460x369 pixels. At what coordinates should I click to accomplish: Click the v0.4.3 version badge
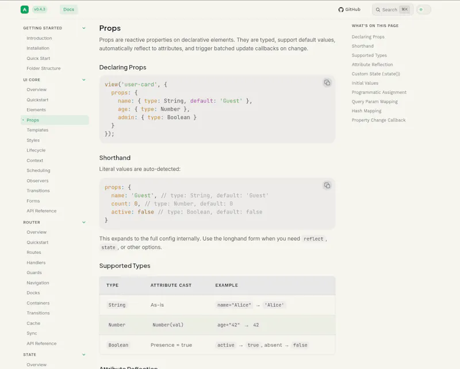coord(40,9)
